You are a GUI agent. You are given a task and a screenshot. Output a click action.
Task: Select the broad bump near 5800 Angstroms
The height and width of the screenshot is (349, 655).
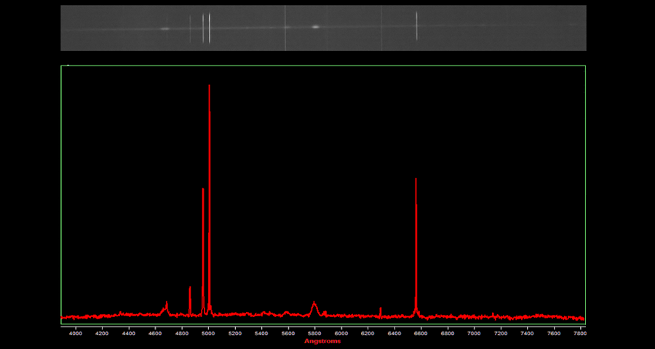click(314, 305)
